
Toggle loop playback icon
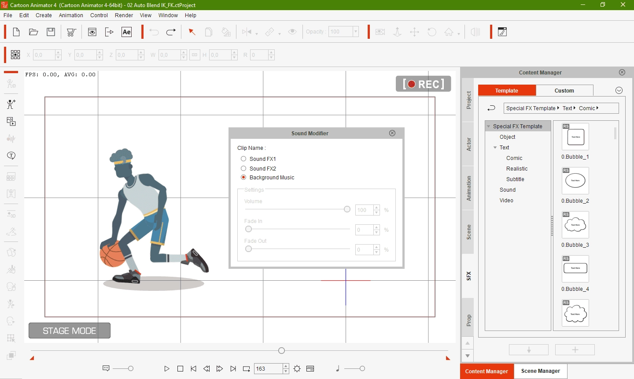pos(246,368)
